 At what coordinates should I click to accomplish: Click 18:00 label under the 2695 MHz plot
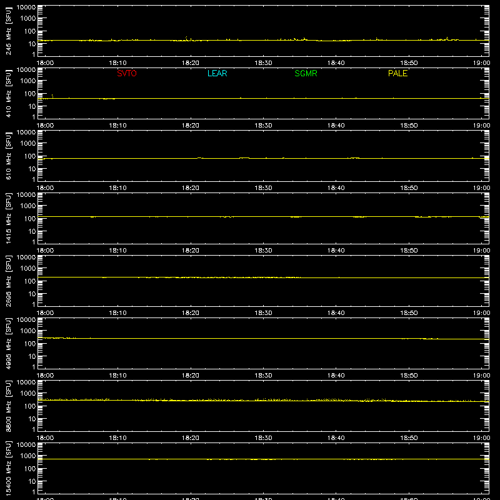coord(45,313)
